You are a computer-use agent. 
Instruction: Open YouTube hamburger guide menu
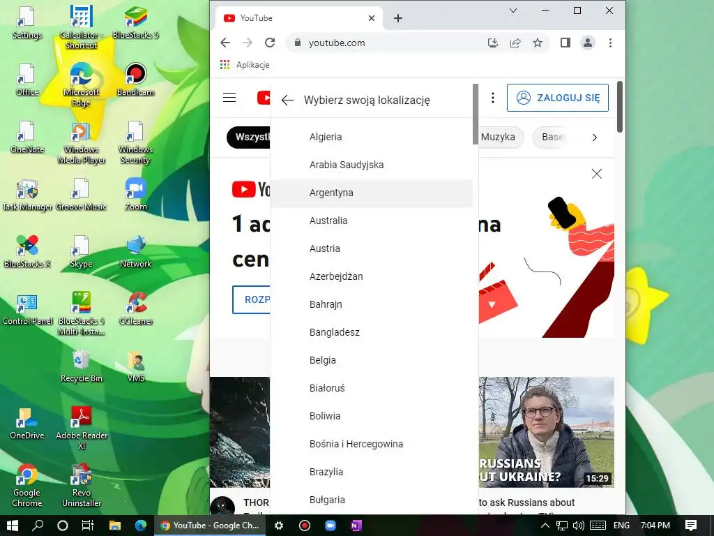pos(229,98)
